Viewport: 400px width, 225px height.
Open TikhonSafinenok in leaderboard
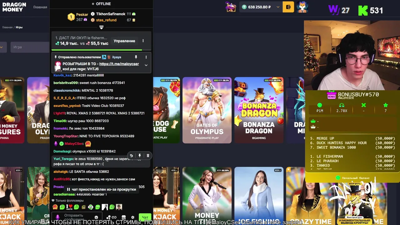pyautogui.click(x=111, y=14)
